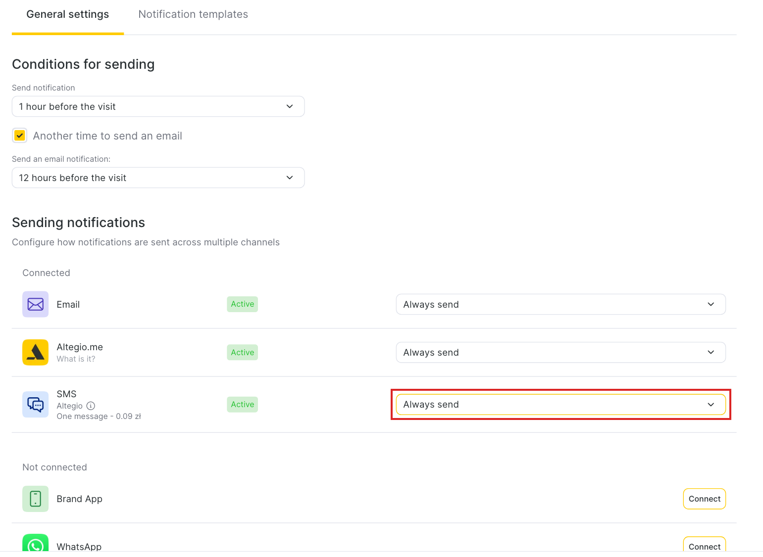Click the 'Brand App' channel name

click(x=79, y=499)
